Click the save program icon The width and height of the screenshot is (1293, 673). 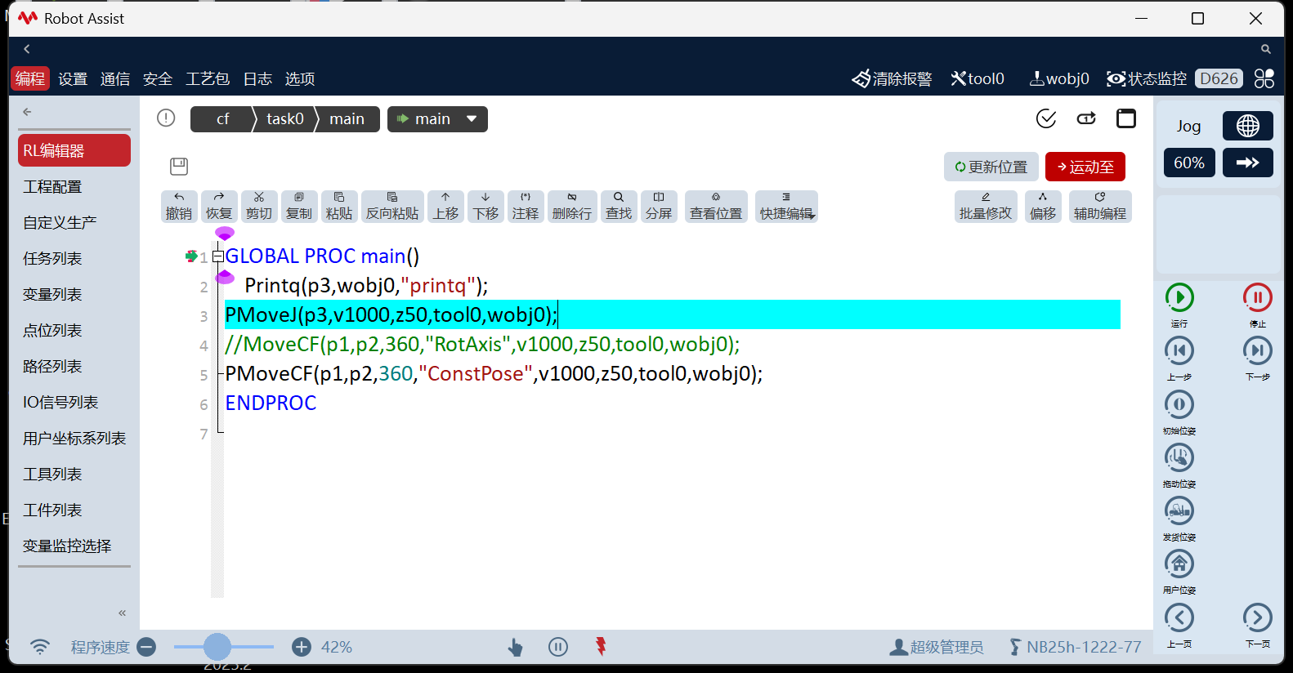[x=179, y=167]
